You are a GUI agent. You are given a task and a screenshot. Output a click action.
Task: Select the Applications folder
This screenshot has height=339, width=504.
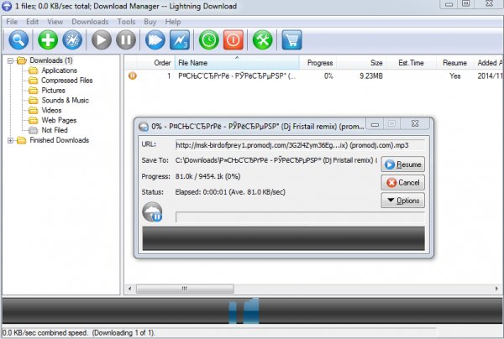tap(59, 70)
